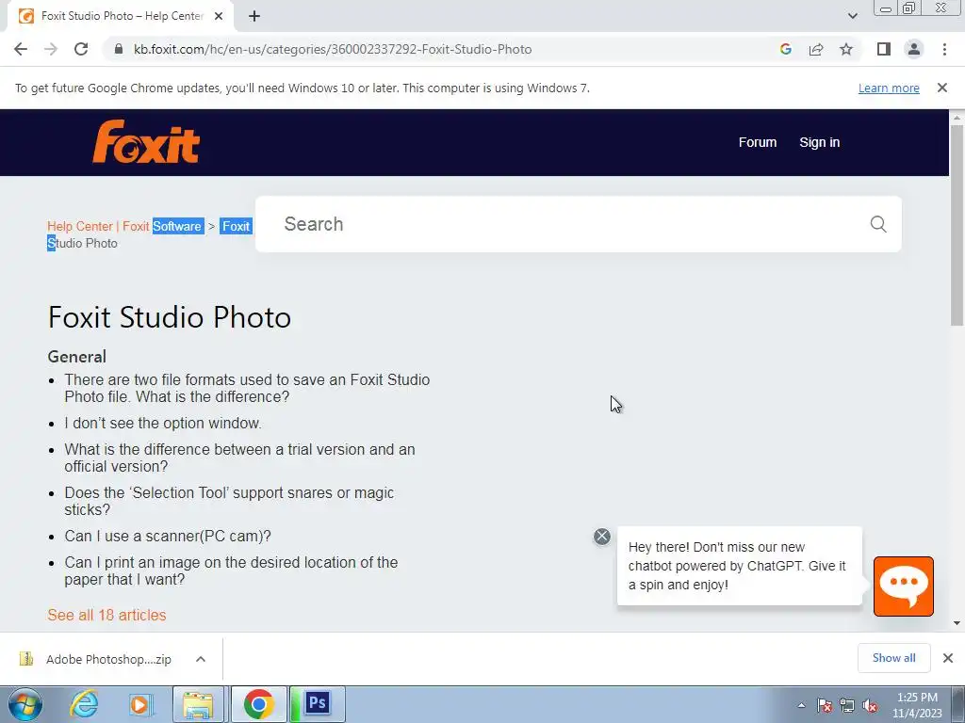
Task: Open Windows Media Player taskbar icon
Action: [139, 704]
